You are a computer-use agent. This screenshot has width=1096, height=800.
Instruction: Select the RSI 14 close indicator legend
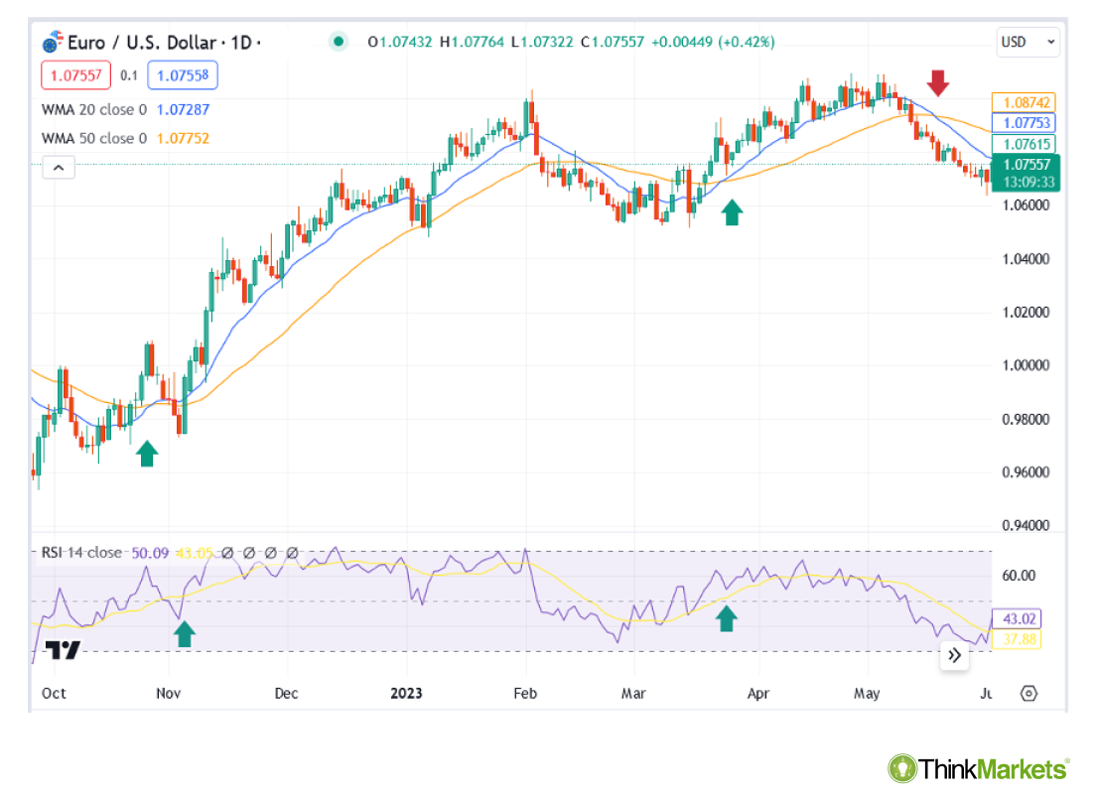[x=81, y=553]
